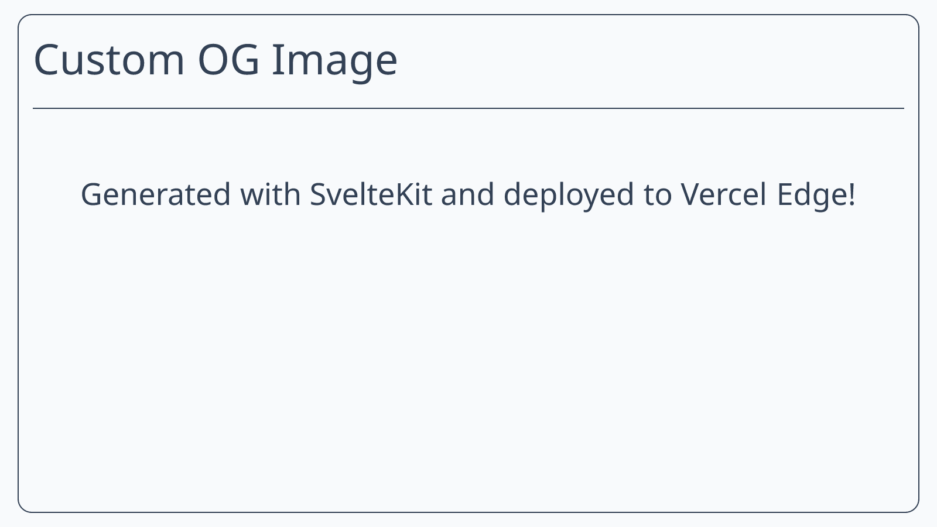
Task: Click the word "Edge!" ending the description
Action: [816, 196]
